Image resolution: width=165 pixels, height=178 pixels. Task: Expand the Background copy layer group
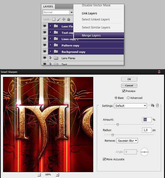(50, 52)
